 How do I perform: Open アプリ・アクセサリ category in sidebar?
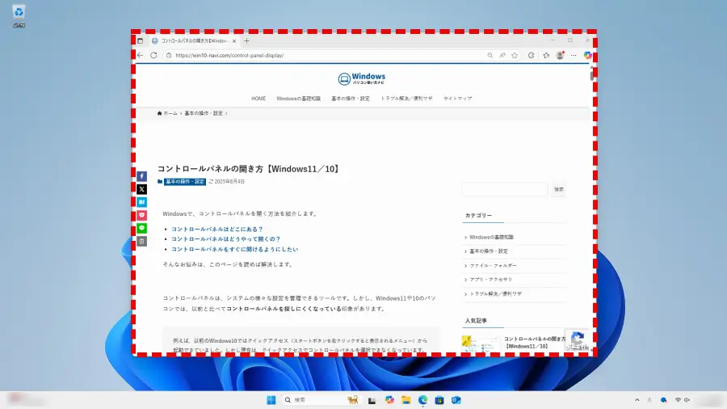(x=490, y=280)
